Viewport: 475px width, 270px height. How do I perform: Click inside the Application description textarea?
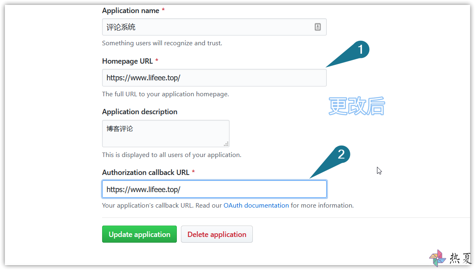click(x=166, y=134)
